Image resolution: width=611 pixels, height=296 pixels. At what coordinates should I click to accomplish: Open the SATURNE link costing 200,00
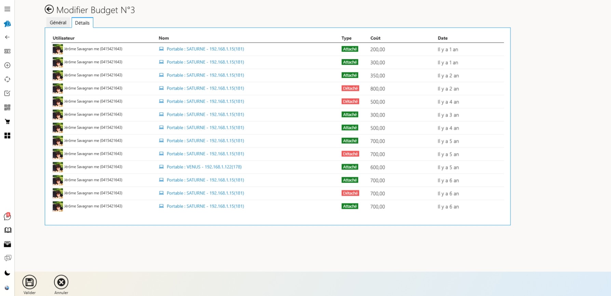[x=205, y=49]
